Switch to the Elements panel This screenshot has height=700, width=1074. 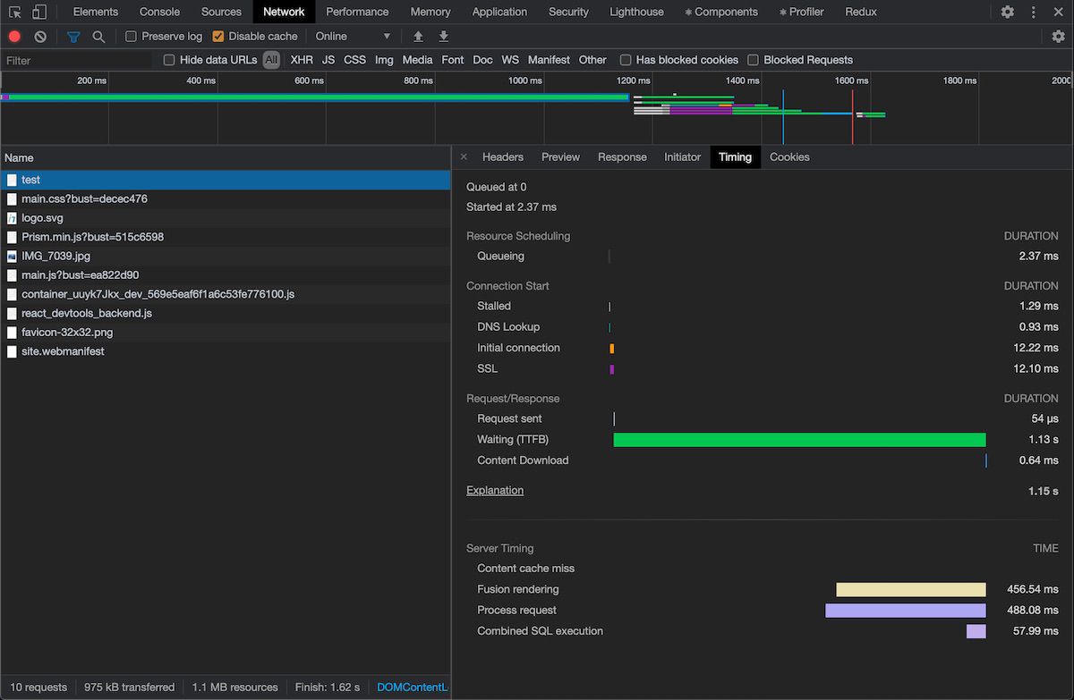point(96,12)
